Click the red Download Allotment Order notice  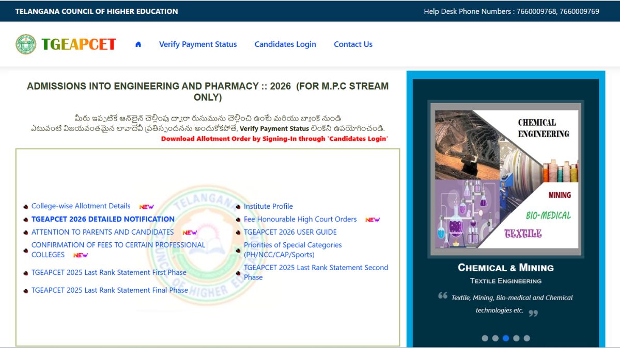pos(274,139)
